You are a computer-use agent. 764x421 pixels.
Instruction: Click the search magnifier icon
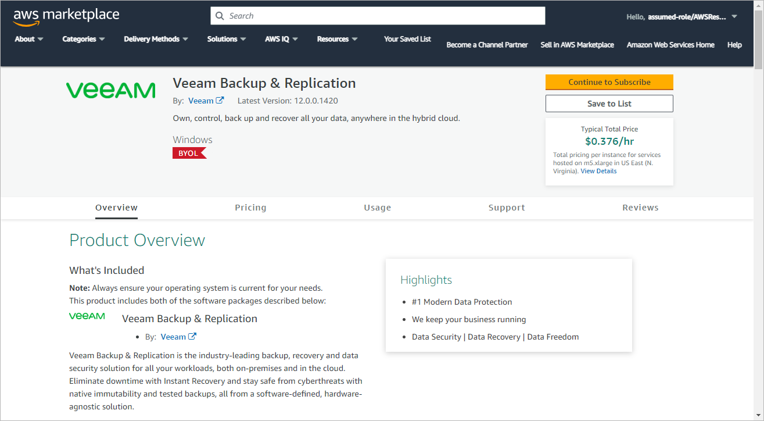pos(220,16)
